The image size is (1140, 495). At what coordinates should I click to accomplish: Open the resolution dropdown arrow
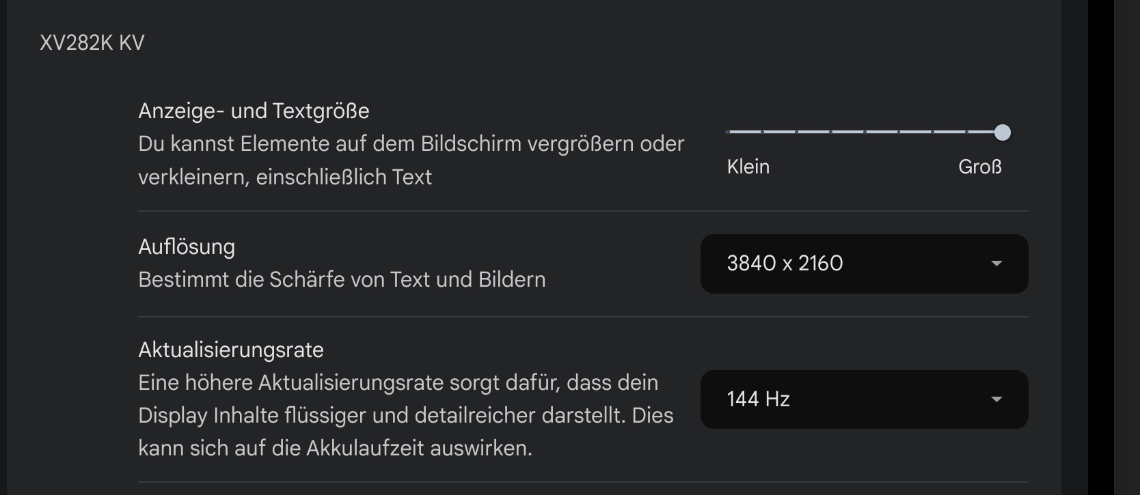pyautogui.click(x=997, y=264)
